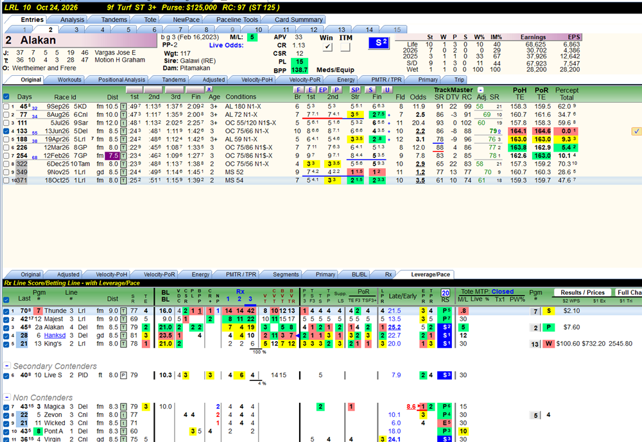The image size is (642, 442).
Task: Uncheck the Win checkbox
Action: tap(327, 47)
